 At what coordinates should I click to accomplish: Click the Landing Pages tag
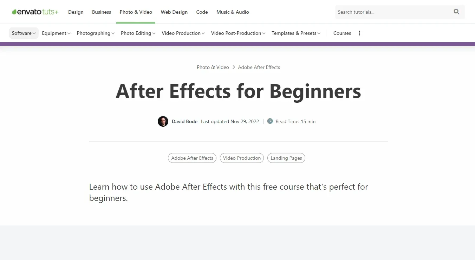[x=286, y=158]
